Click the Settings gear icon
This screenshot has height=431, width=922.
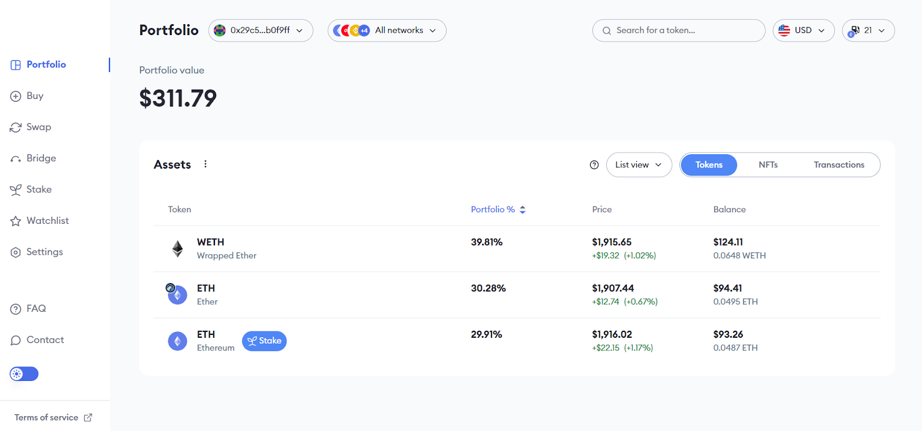coord(16,252)
